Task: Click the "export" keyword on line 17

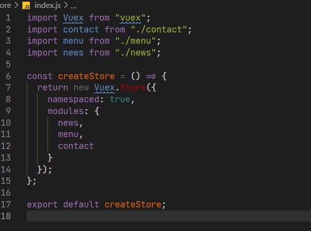Action: (x=42, y=204)
